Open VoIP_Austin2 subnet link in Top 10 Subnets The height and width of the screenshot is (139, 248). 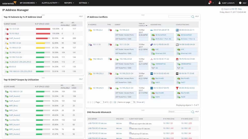pos(14,38)
